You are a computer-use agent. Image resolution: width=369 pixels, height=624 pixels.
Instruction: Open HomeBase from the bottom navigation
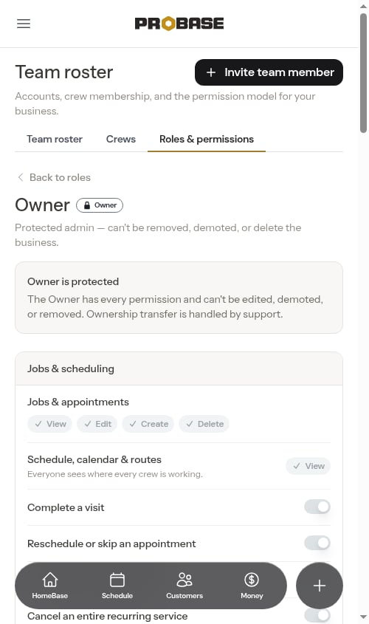click(x=50, y=586)
